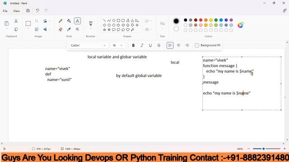Click heading "local variable and globar variable"
289x162 pixels.
point(117,57)
